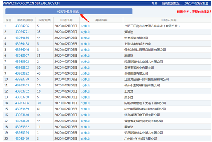Open registration number 43983907

click(22, 56)
